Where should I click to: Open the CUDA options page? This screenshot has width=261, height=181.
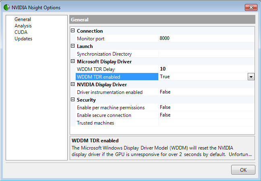(21, 32)
